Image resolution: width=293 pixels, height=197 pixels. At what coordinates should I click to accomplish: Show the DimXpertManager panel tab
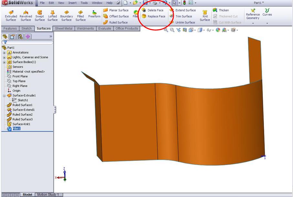coord(28,36)
